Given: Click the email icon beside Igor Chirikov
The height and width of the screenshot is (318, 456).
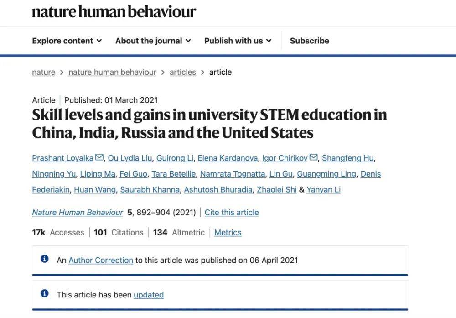Looking at the screenshot, I should tap(313, 158).
